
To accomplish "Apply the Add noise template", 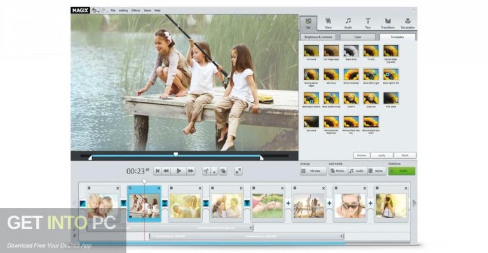I will click(331, 74).
